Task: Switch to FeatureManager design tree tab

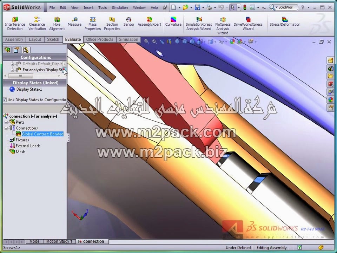Action: click(7, 50)
